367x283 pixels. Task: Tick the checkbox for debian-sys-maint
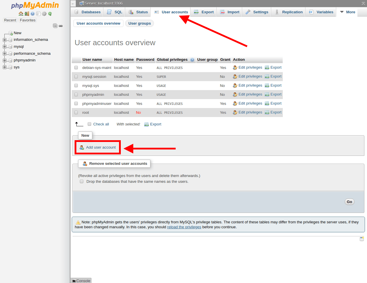(76, 67)
